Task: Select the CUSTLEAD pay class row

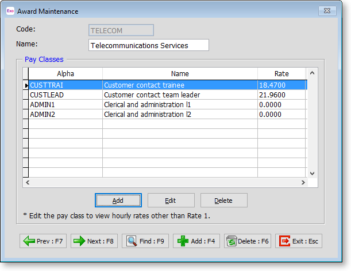Action: [65, 95]
